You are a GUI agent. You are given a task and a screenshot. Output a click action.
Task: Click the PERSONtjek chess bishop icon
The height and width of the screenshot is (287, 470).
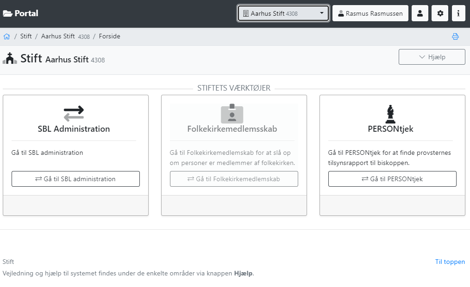coord(390,114)
